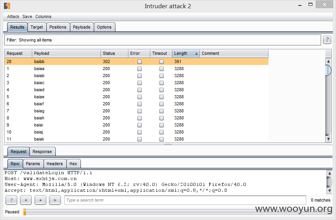Viewport: 336px width, 220px height.
Task: Minimize the Intruder attack window
Action: pos(300,5)
